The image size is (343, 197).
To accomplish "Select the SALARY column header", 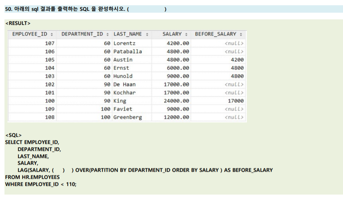I will [172, 34].
